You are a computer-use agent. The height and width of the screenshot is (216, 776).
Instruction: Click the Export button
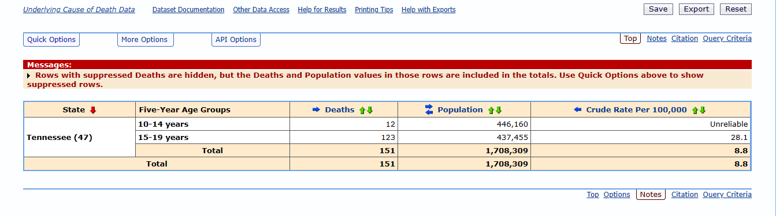pyautogui.click(x=697, y=9)
